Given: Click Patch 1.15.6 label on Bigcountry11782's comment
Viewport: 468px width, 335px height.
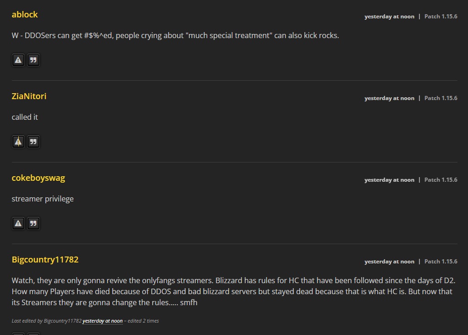Looking at the screenshot, I should pos(440,262).
